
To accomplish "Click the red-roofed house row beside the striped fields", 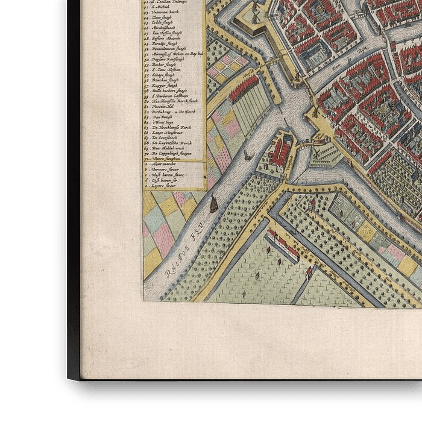I will point(244,89).
